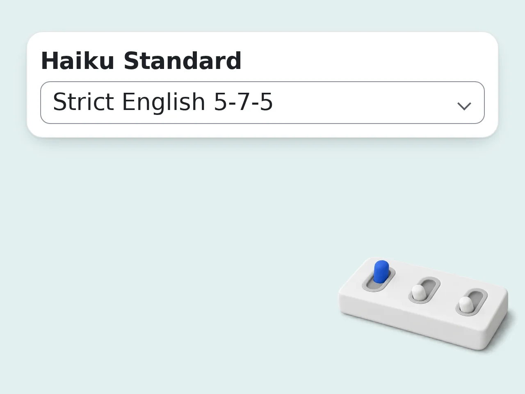Click the blue switch knob top
Image resolution: width=525 pixels, height=394 pixels.
(x=381, y=265)
